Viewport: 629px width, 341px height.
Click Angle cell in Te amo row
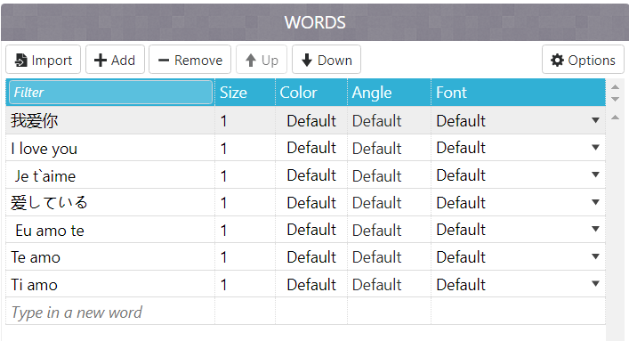pyautogui.click(x=389, y=257)
